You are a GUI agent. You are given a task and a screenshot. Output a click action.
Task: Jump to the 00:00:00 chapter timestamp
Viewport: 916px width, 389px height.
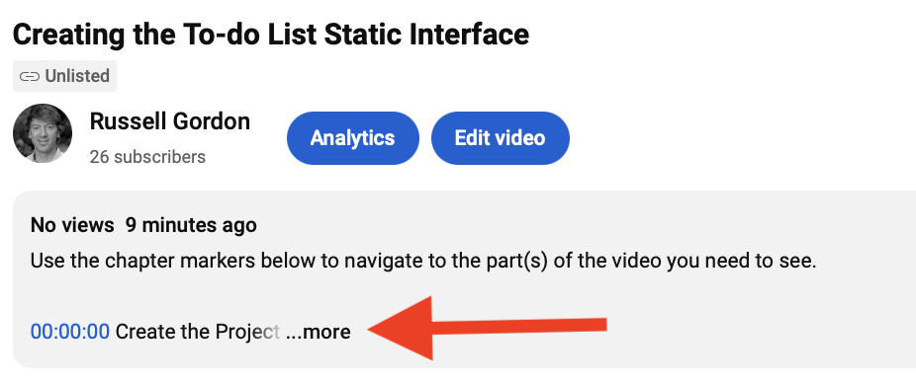click(70, 332)
